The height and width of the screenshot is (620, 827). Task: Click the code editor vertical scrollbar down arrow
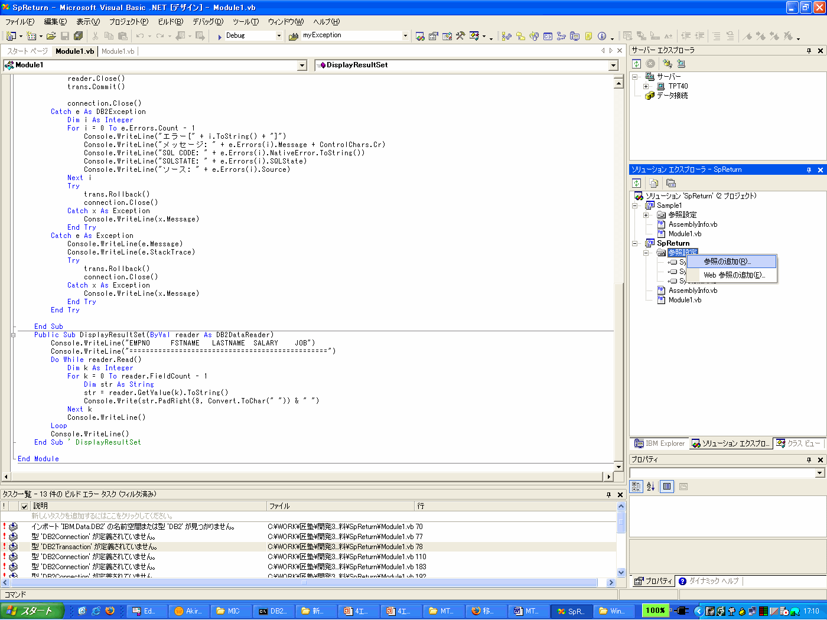tap(618, 467)
